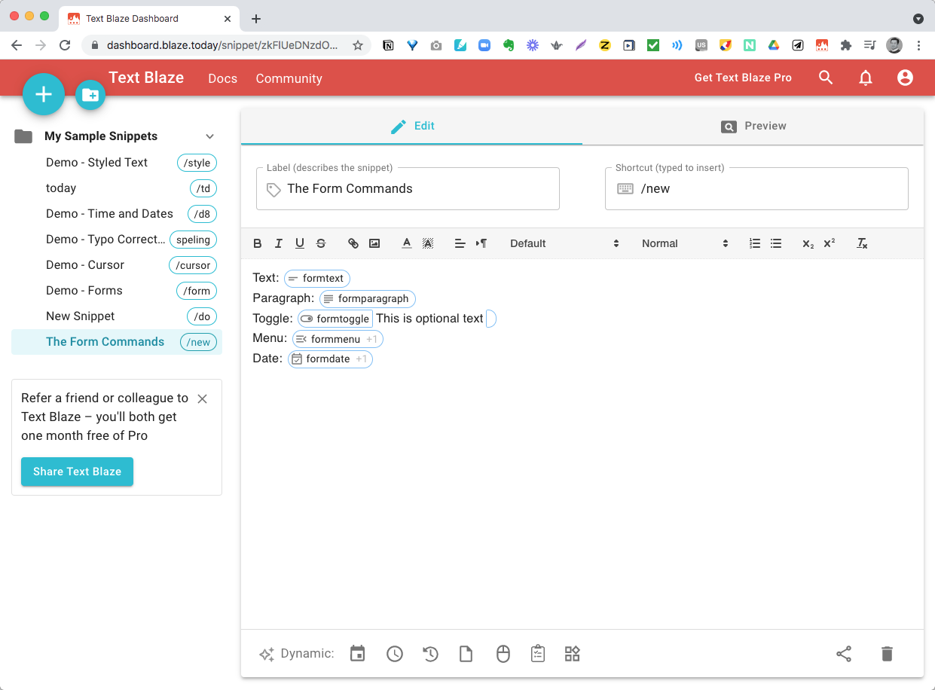Apply strikethrough formatting

pos(321,243)
